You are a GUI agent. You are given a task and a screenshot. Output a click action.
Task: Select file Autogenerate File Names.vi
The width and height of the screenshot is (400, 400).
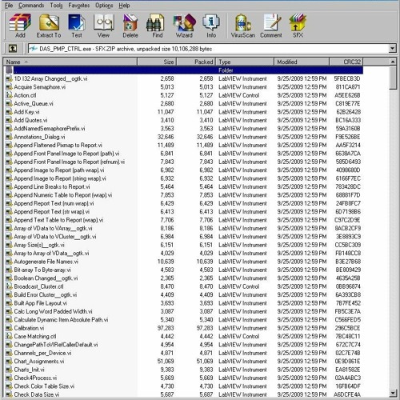click(x=46, y=262)
